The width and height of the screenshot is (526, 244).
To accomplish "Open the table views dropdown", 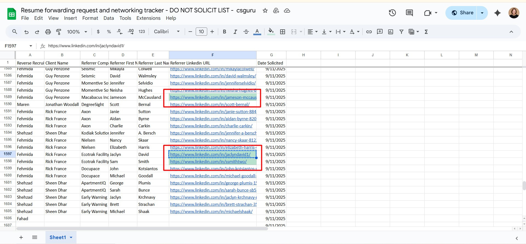I will pyautogui.click(x=414, y=32).
